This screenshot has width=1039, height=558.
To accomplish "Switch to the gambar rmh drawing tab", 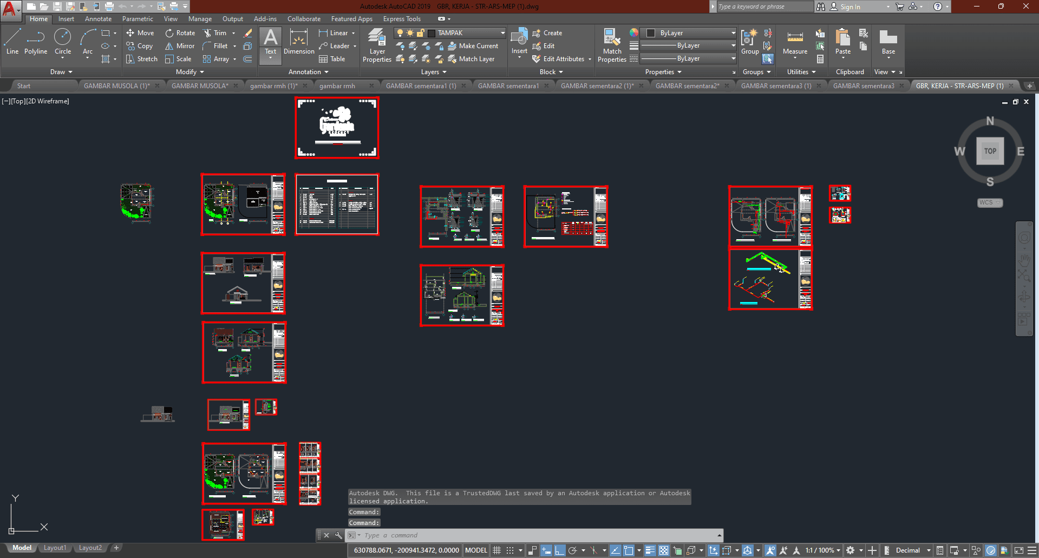I will [337, 86].
